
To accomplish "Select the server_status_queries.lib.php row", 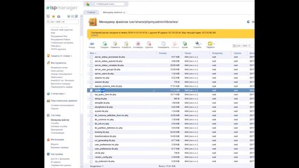I will tap(171, 61).
